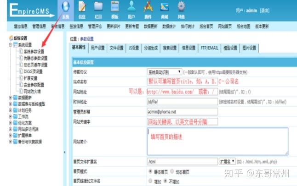This screenshot has height=186, width=297.
Task: Click the 工作流 folder icon in tree
Action: click(x=16, y=116)
